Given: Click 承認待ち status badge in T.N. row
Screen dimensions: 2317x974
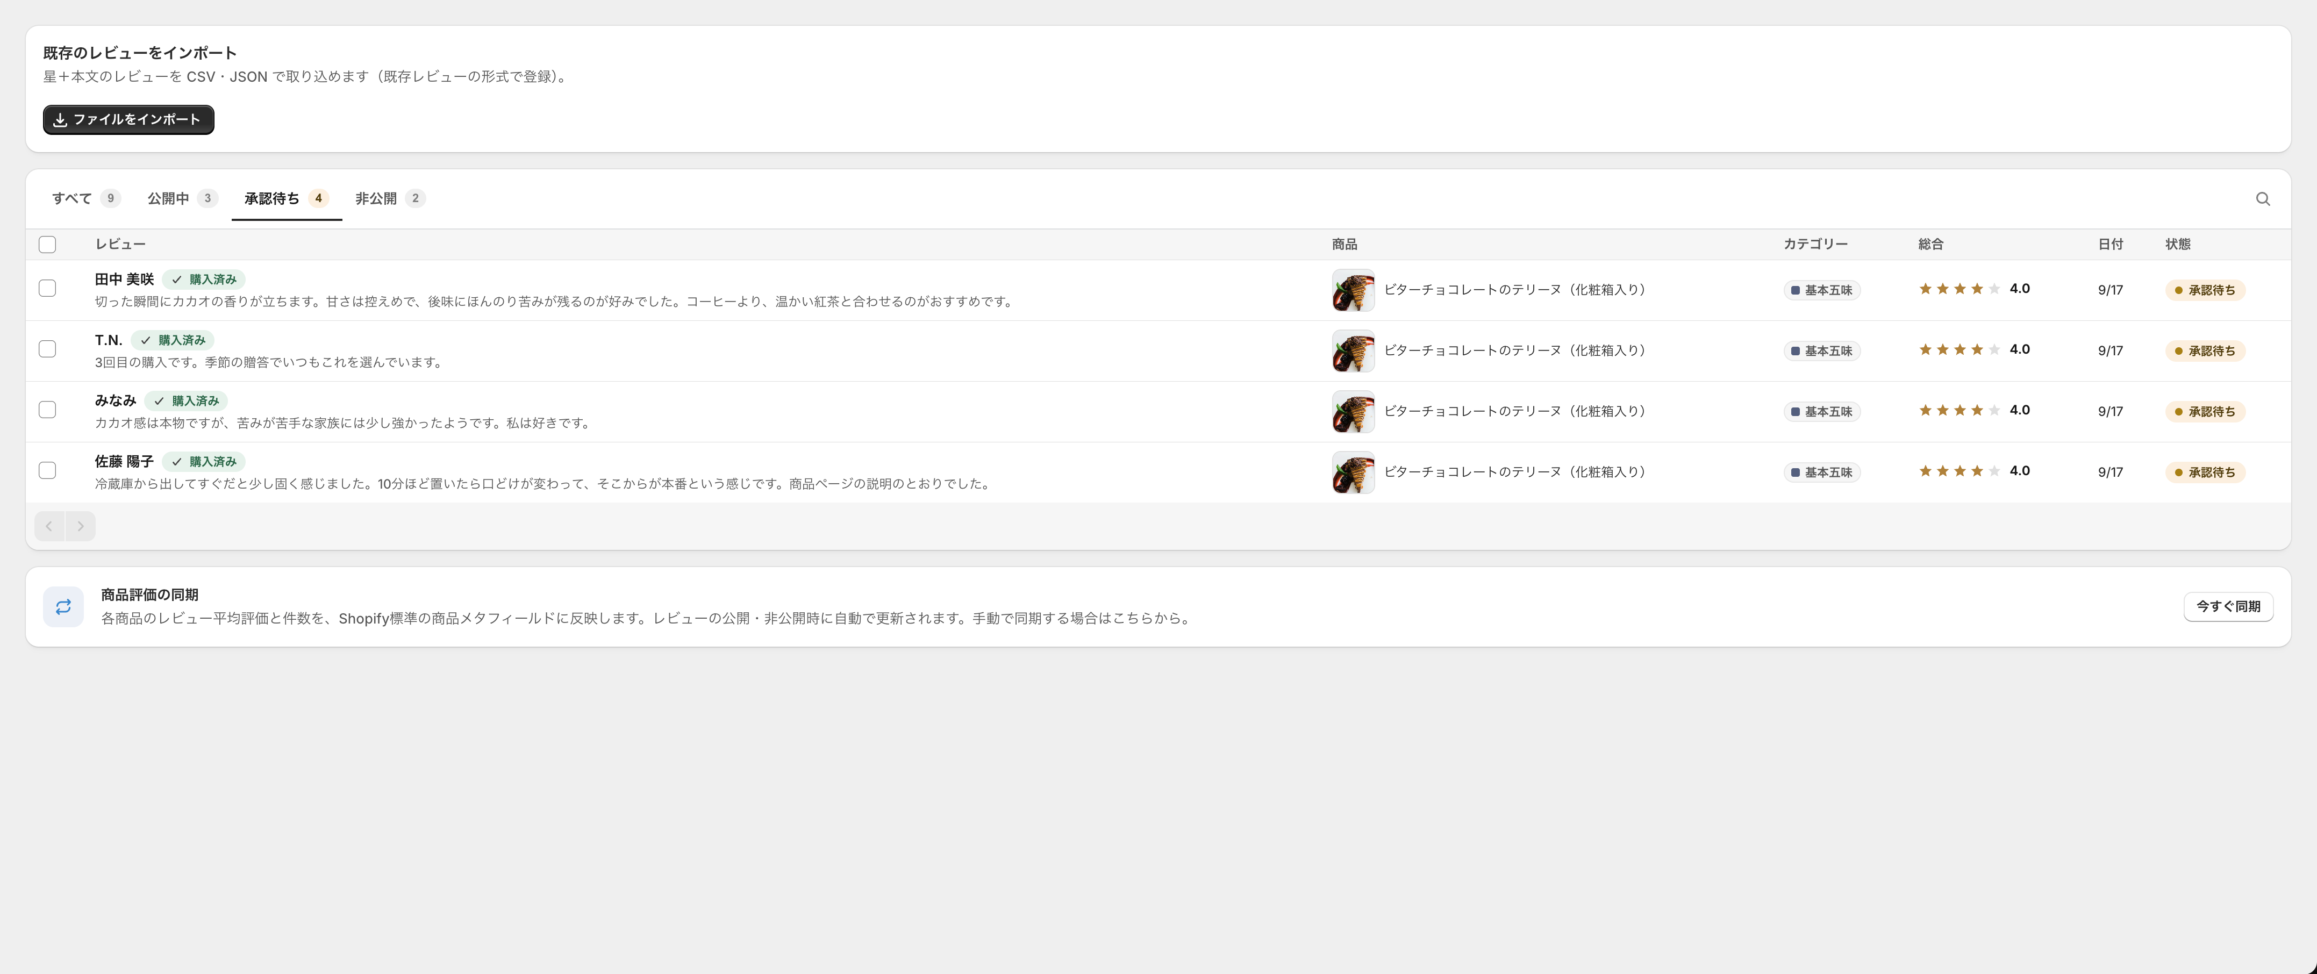Looking at the screenshot, I should point(2205,351).
